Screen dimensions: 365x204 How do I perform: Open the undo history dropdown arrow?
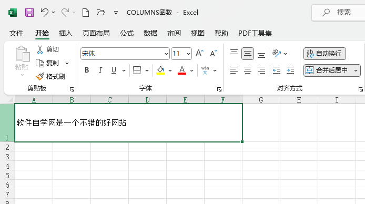point(53,12)
